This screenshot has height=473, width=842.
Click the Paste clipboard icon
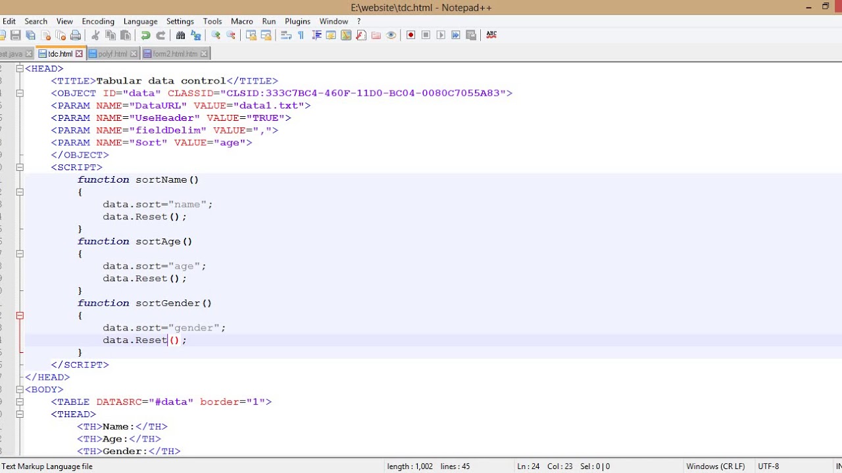coord(126,35)
